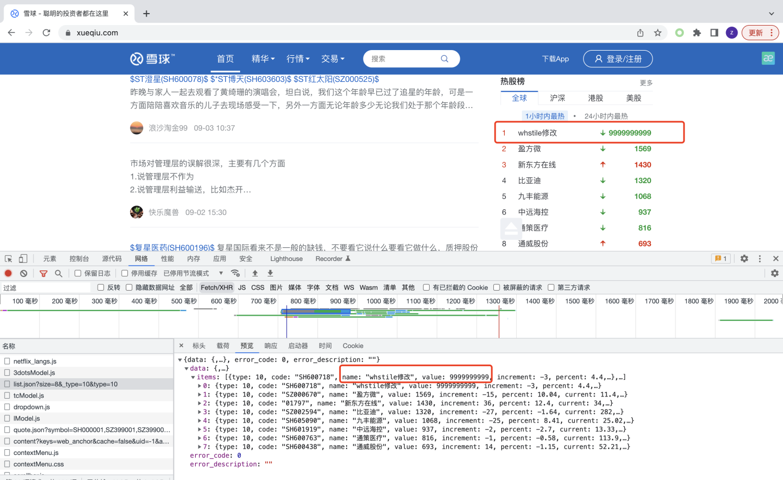Click the issues counter badge showing 1
The image size is (783, 480).
[721, 259]
